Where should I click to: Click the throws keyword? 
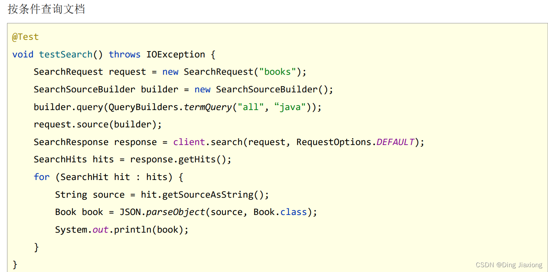coord(125,54)
